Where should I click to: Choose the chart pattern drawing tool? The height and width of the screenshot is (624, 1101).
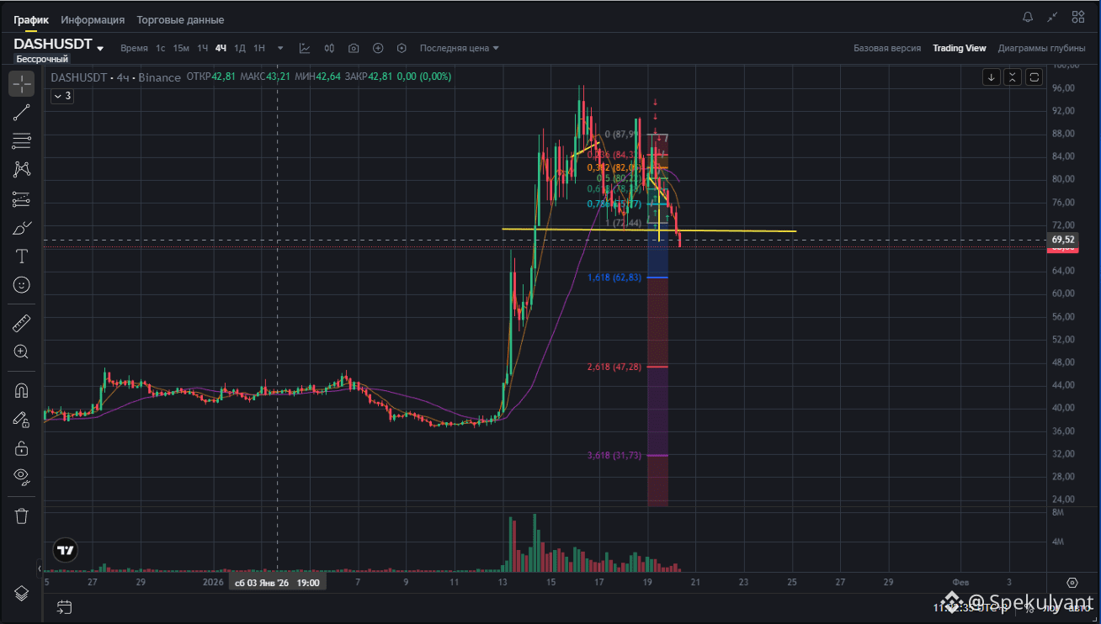(x=22, y=170)
